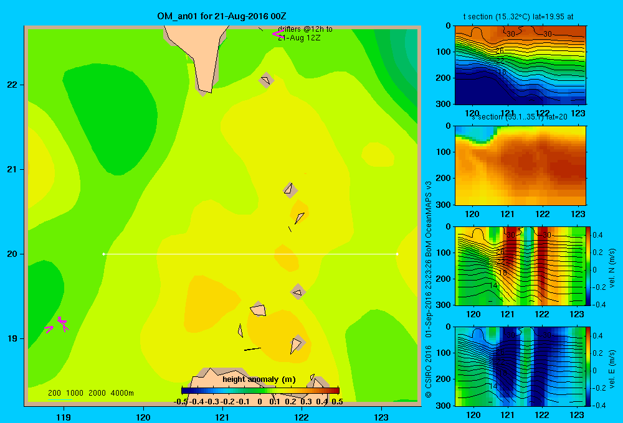Click the map title "OM_an01 for 21-Aug-2016 00Z"
The width and height of the screenshot is (623, 423).
click(221, 16)
